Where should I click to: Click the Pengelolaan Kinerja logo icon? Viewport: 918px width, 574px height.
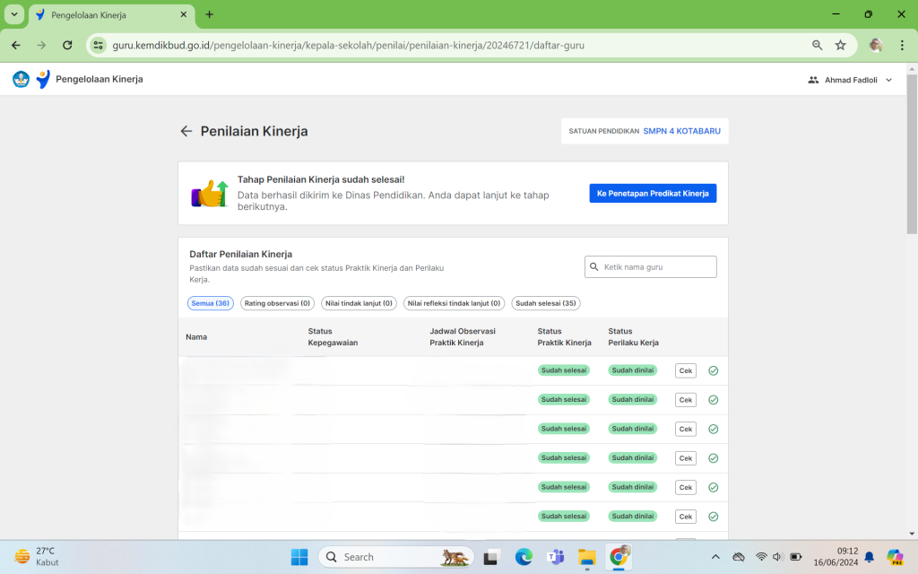42,79
